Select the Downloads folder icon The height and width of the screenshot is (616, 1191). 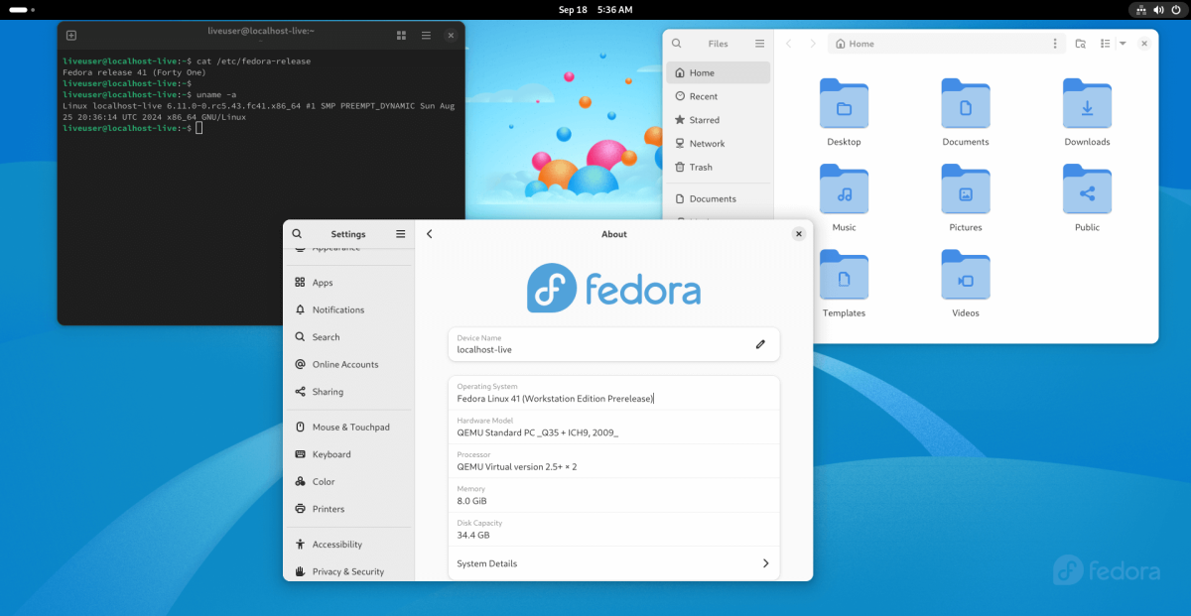pyautogui.click(x=1087, y=104)
